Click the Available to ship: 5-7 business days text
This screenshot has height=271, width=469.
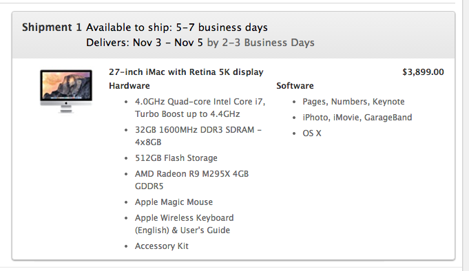177,28
